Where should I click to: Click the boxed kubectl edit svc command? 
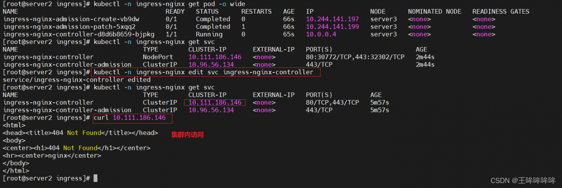pyautogui.click(x=204, y=72)
